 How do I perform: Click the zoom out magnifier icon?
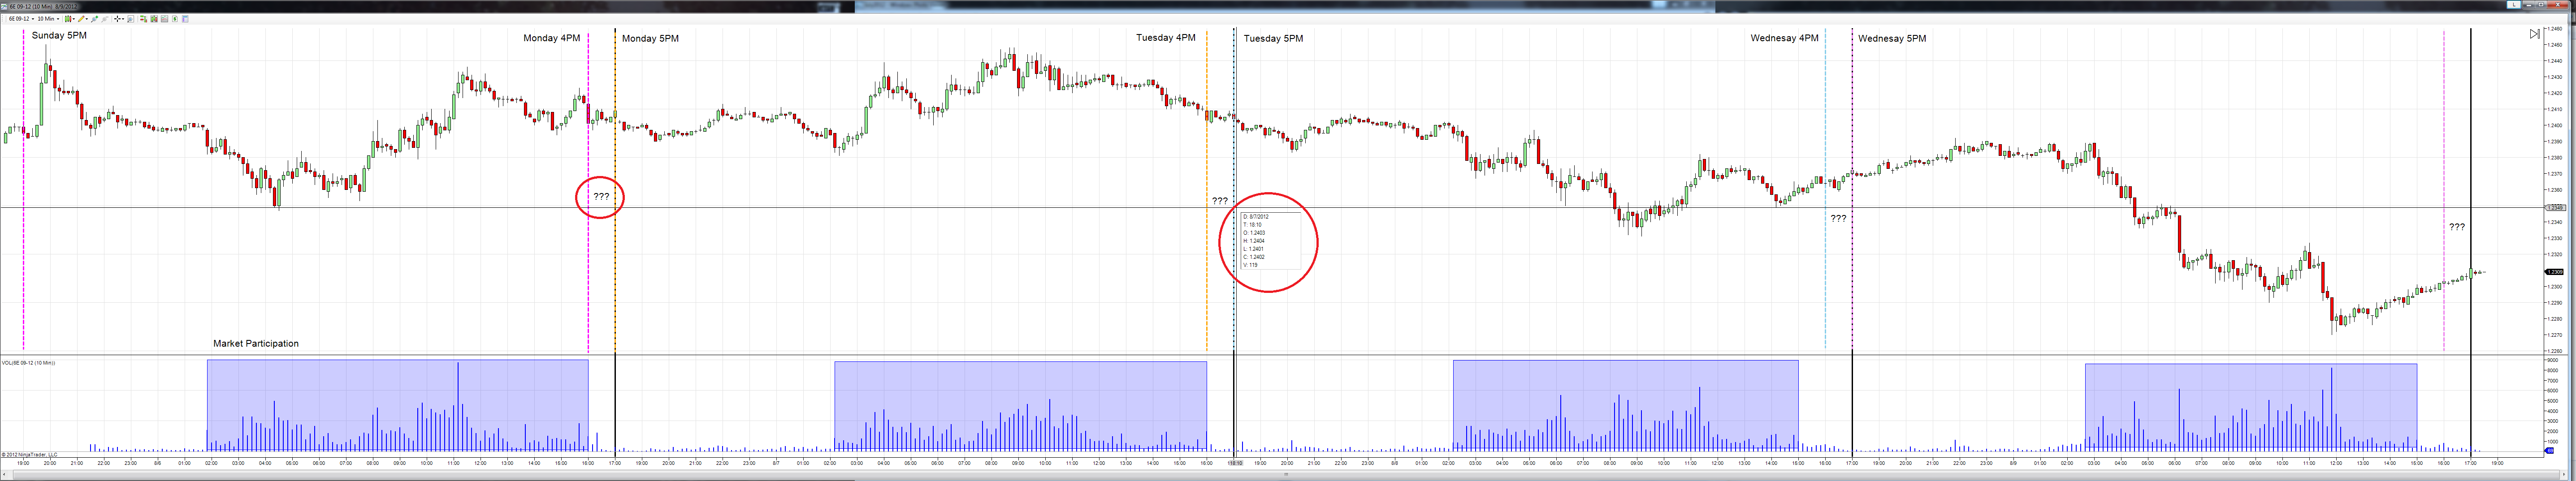tap(105, 19)
